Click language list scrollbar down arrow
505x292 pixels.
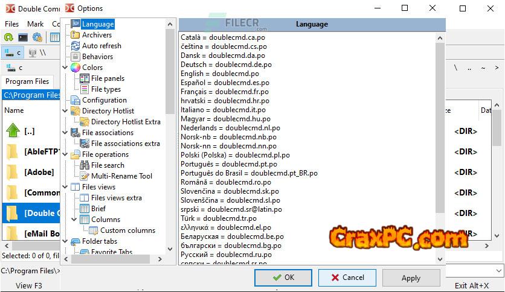coord(440,259)
